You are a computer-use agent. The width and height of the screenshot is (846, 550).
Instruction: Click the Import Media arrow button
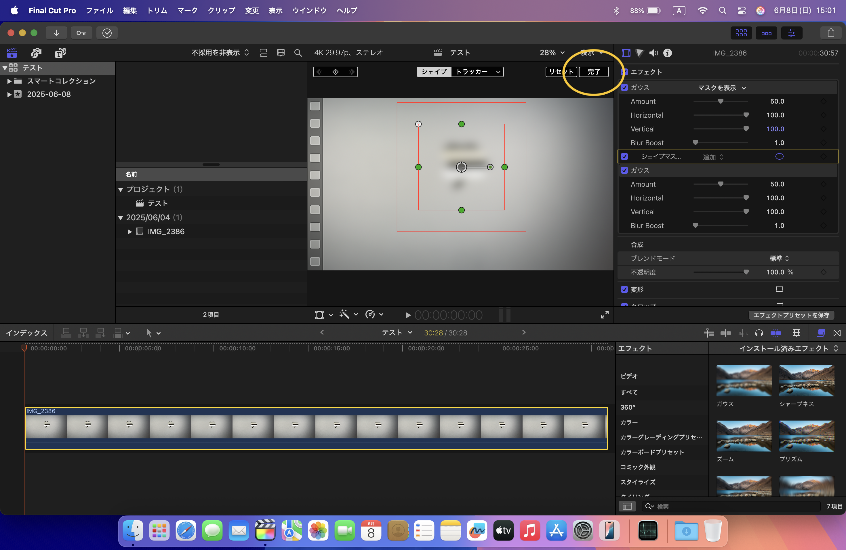tap(56, 33)
